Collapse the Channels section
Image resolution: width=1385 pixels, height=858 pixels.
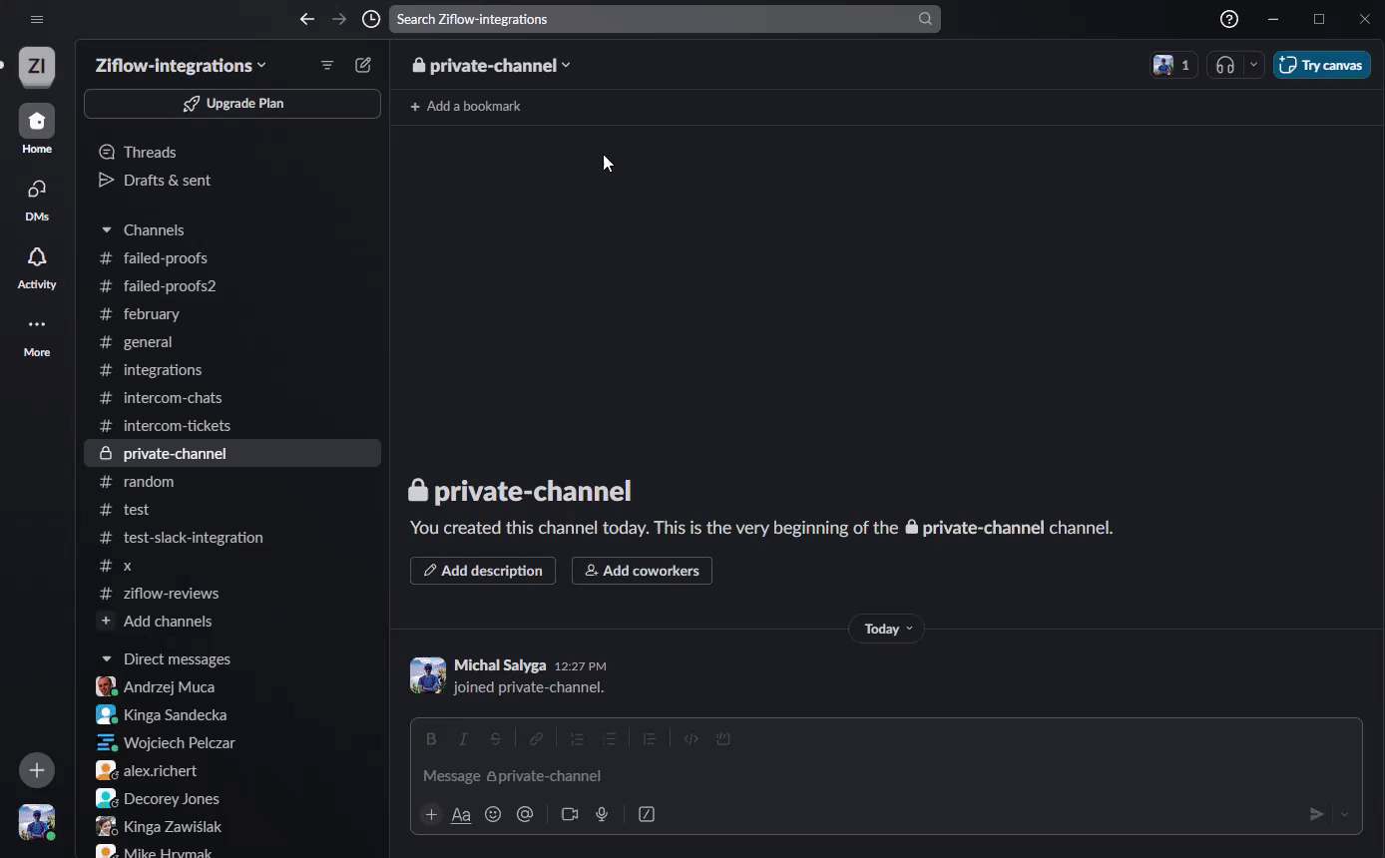pos(107,230)
